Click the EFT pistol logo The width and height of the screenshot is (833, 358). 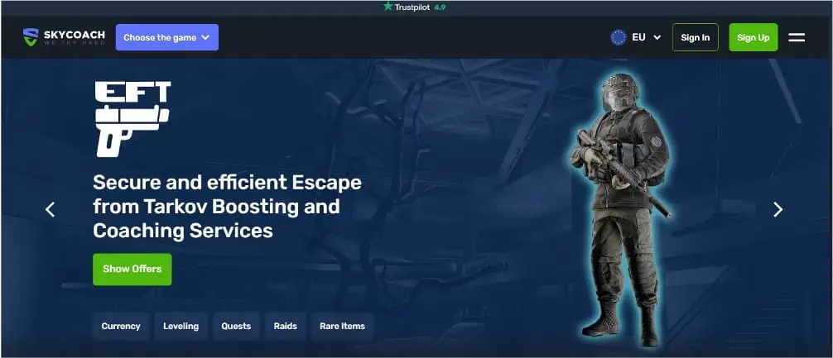point(132,119)
